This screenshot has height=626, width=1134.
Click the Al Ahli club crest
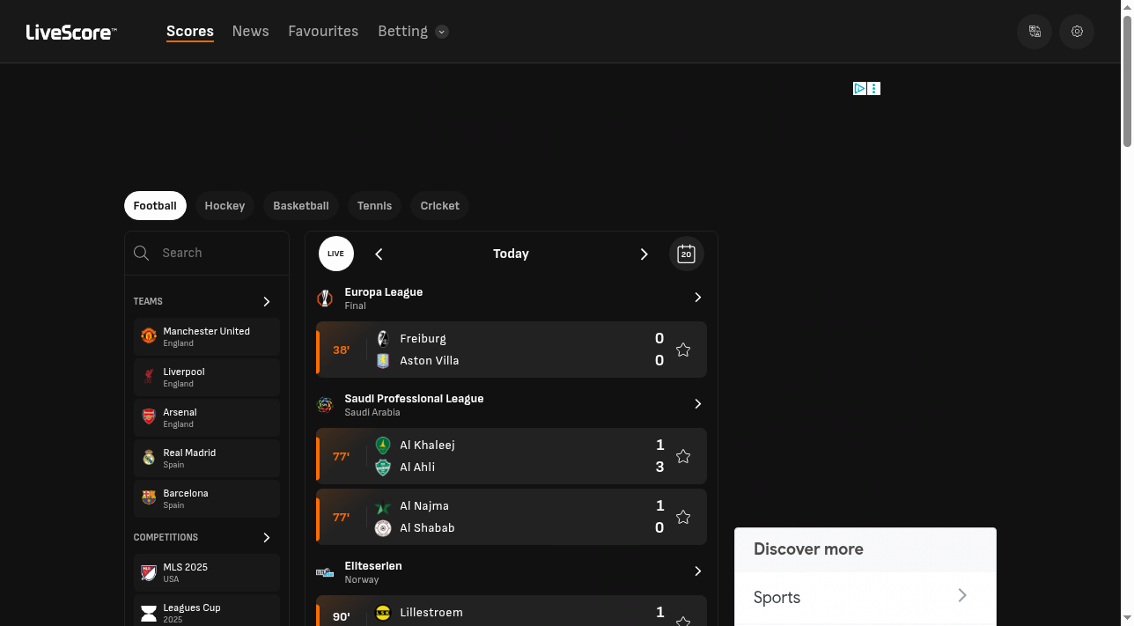point(383,468)
